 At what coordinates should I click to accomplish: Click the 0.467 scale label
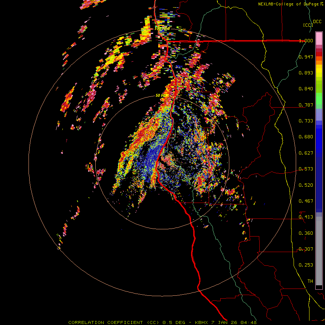click(x=306, y=201)
